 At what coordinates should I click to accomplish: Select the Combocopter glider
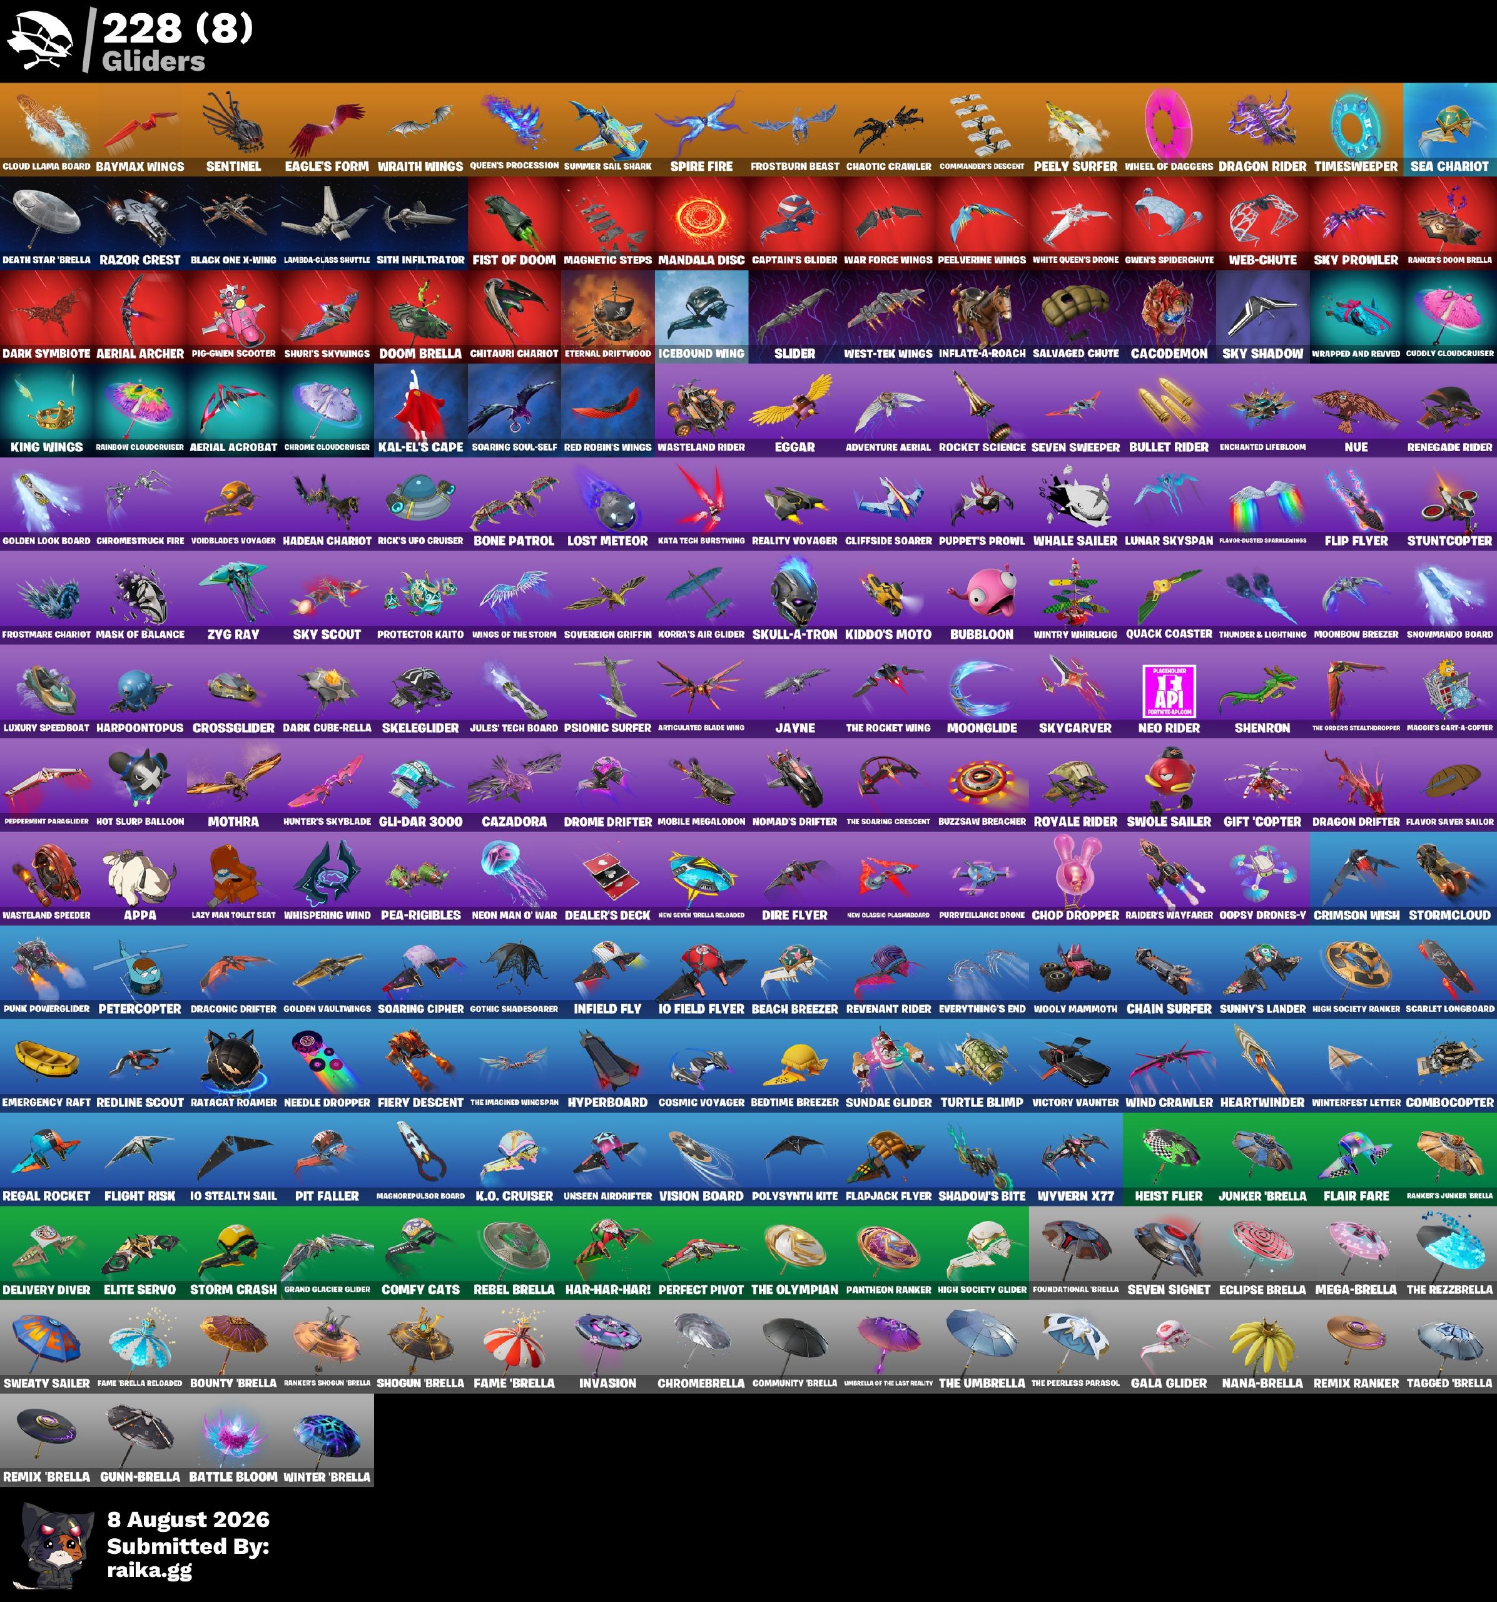point(1449,1064)
